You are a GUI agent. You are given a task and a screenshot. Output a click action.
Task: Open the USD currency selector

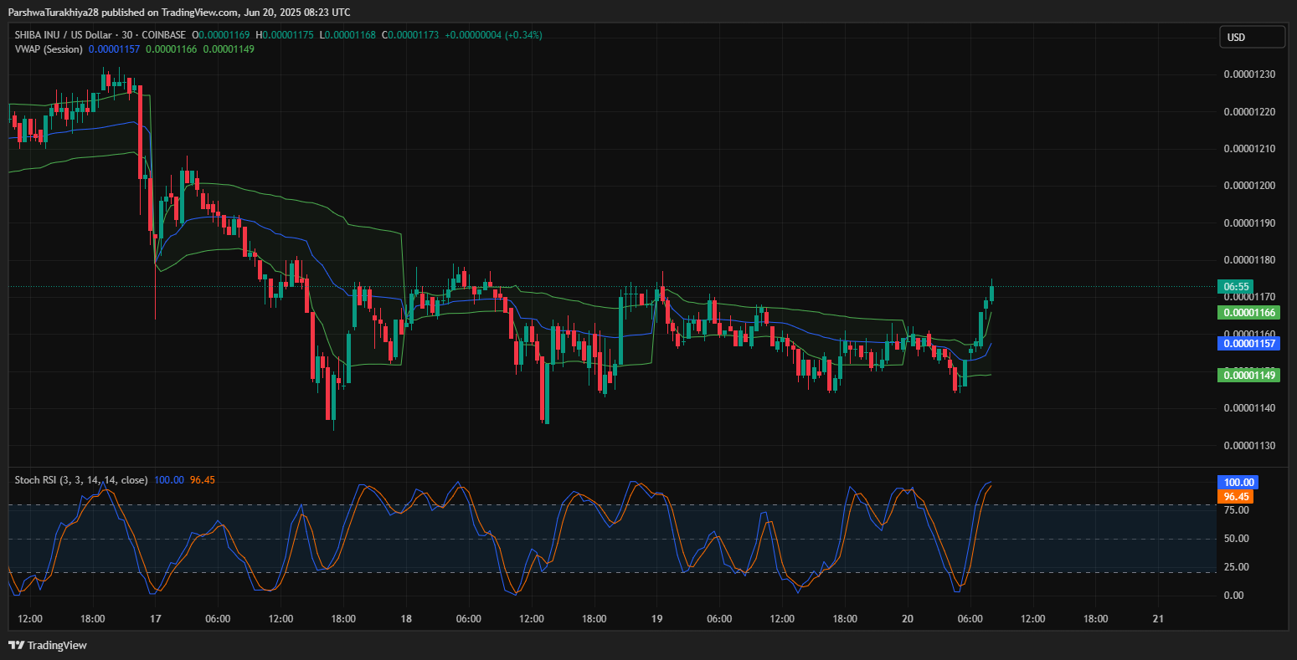1251,37
